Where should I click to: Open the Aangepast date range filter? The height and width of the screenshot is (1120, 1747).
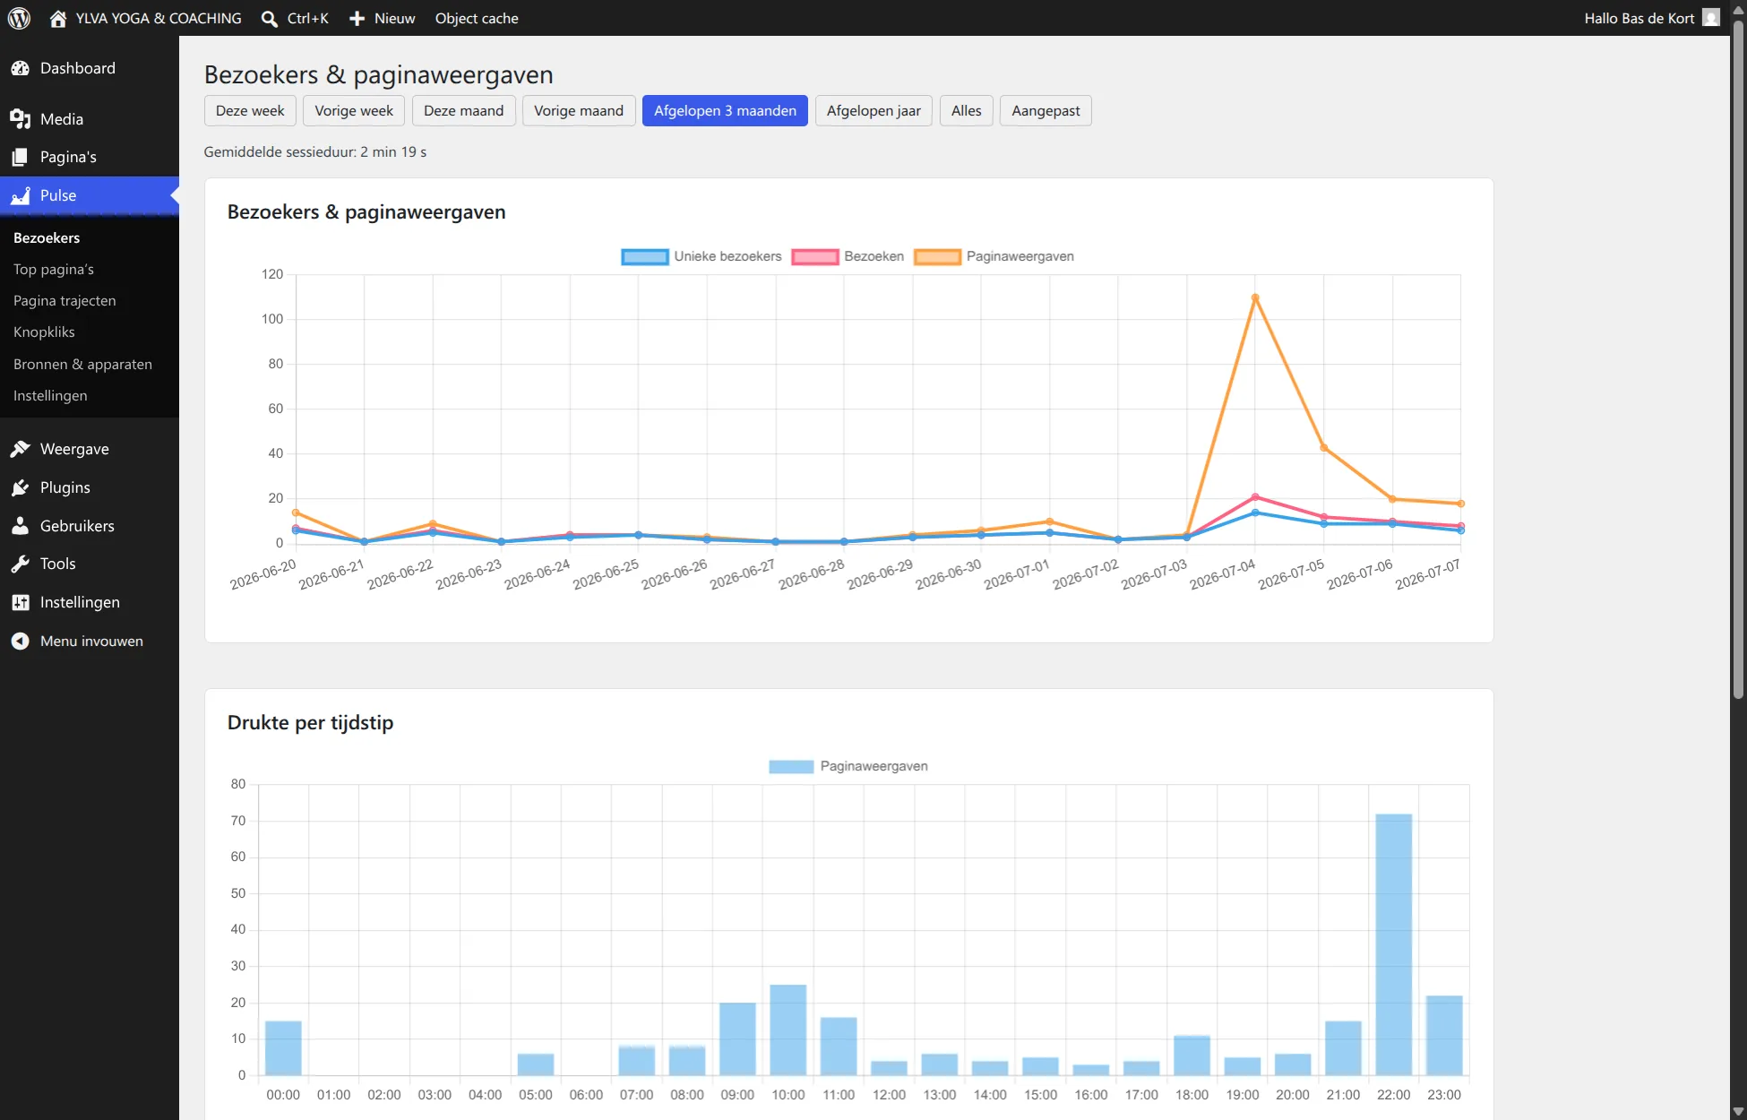(1046, 111)
